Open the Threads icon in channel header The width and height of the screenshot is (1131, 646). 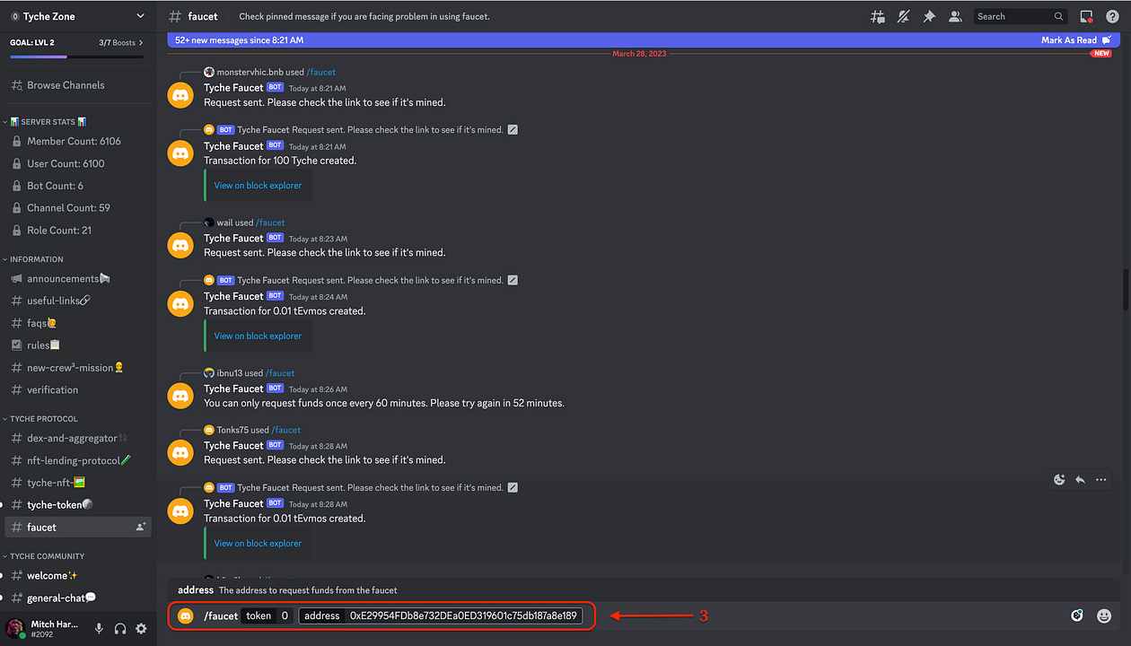click(878, 16)
